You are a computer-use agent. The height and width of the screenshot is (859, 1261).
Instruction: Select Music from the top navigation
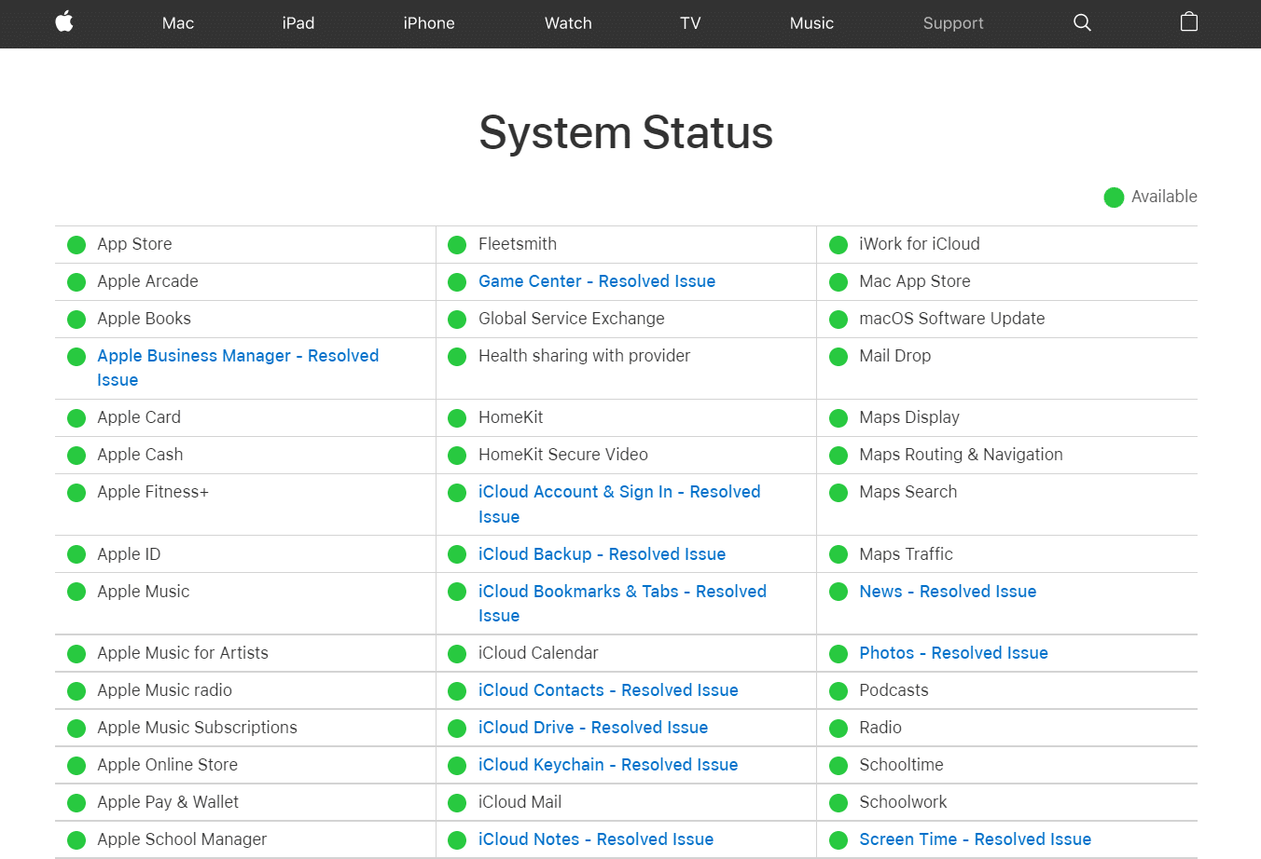tap(811, 23)
